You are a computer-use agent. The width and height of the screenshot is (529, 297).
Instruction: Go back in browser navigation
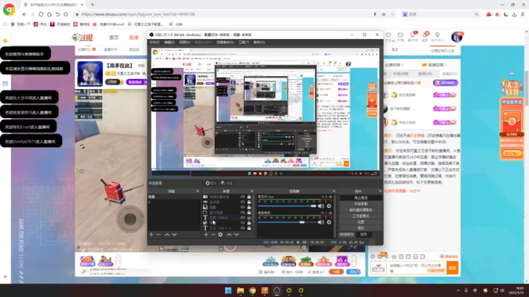pos(24,14)
